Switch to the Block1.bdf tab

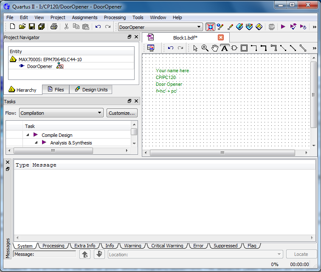tap(185, 38)
